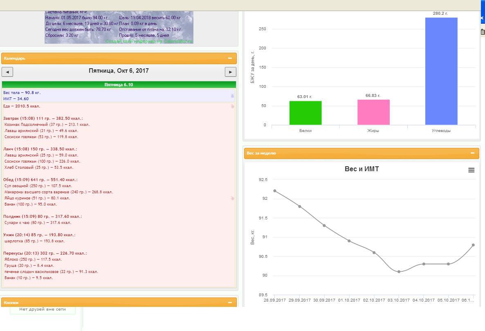This screenshot has width=485, height=331.
Task: Select the Завтрак meal heading
Action: tap(43, 119)
